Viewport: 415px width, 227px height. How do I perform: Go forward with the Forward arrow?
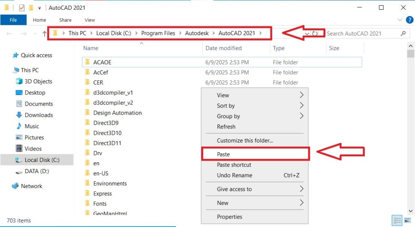[x=24, y=34]
